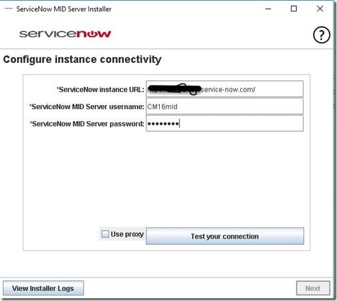The image size is (337, 301).
Task: Close the MID Server Installer window
Action: (320, 9)
